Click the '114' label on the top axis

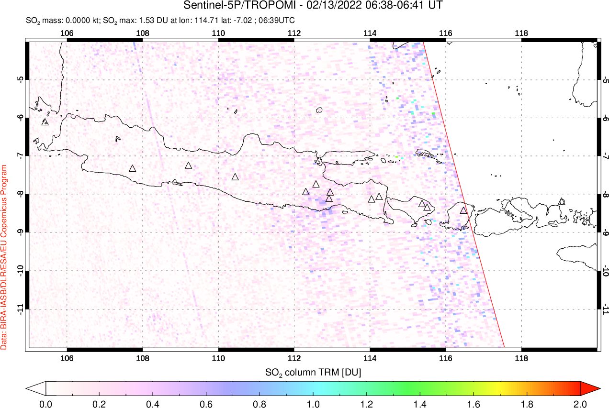point(370,33)
